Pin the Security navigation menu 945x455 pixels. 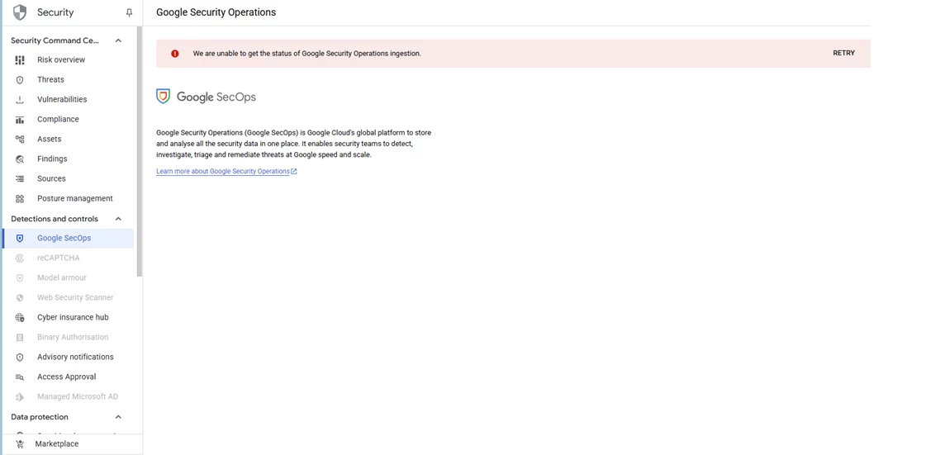tap(128, 12)
